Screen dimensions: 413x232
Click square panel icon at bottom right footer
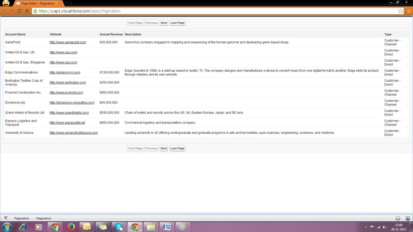408,218
